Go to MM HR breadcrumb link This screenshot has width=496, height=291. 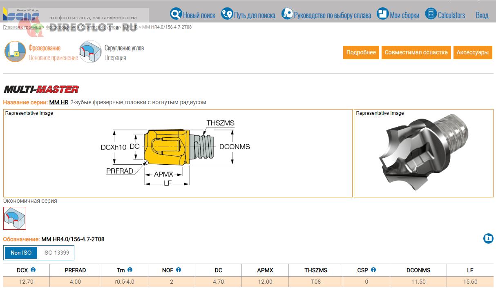pyautogui.click(x=130, y=27)
